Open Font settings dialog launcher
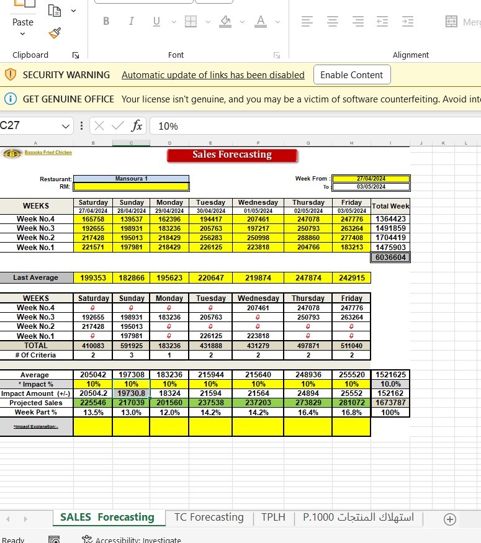Screen dimensions: 481x543 [x=277, y=55]
